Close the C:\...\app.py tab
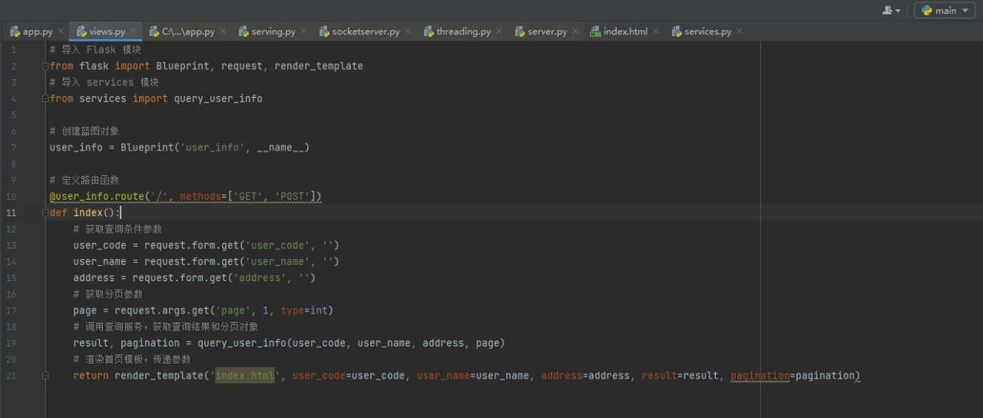Image resolution: width=983 pixels, height=418 pixels. point(223,32)
